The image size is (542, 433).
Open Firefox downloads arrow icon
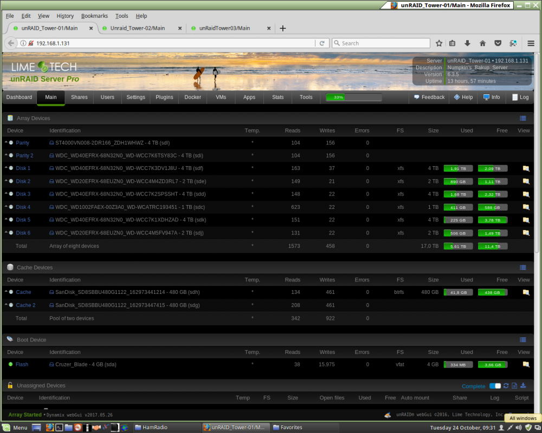pos(467,43)
